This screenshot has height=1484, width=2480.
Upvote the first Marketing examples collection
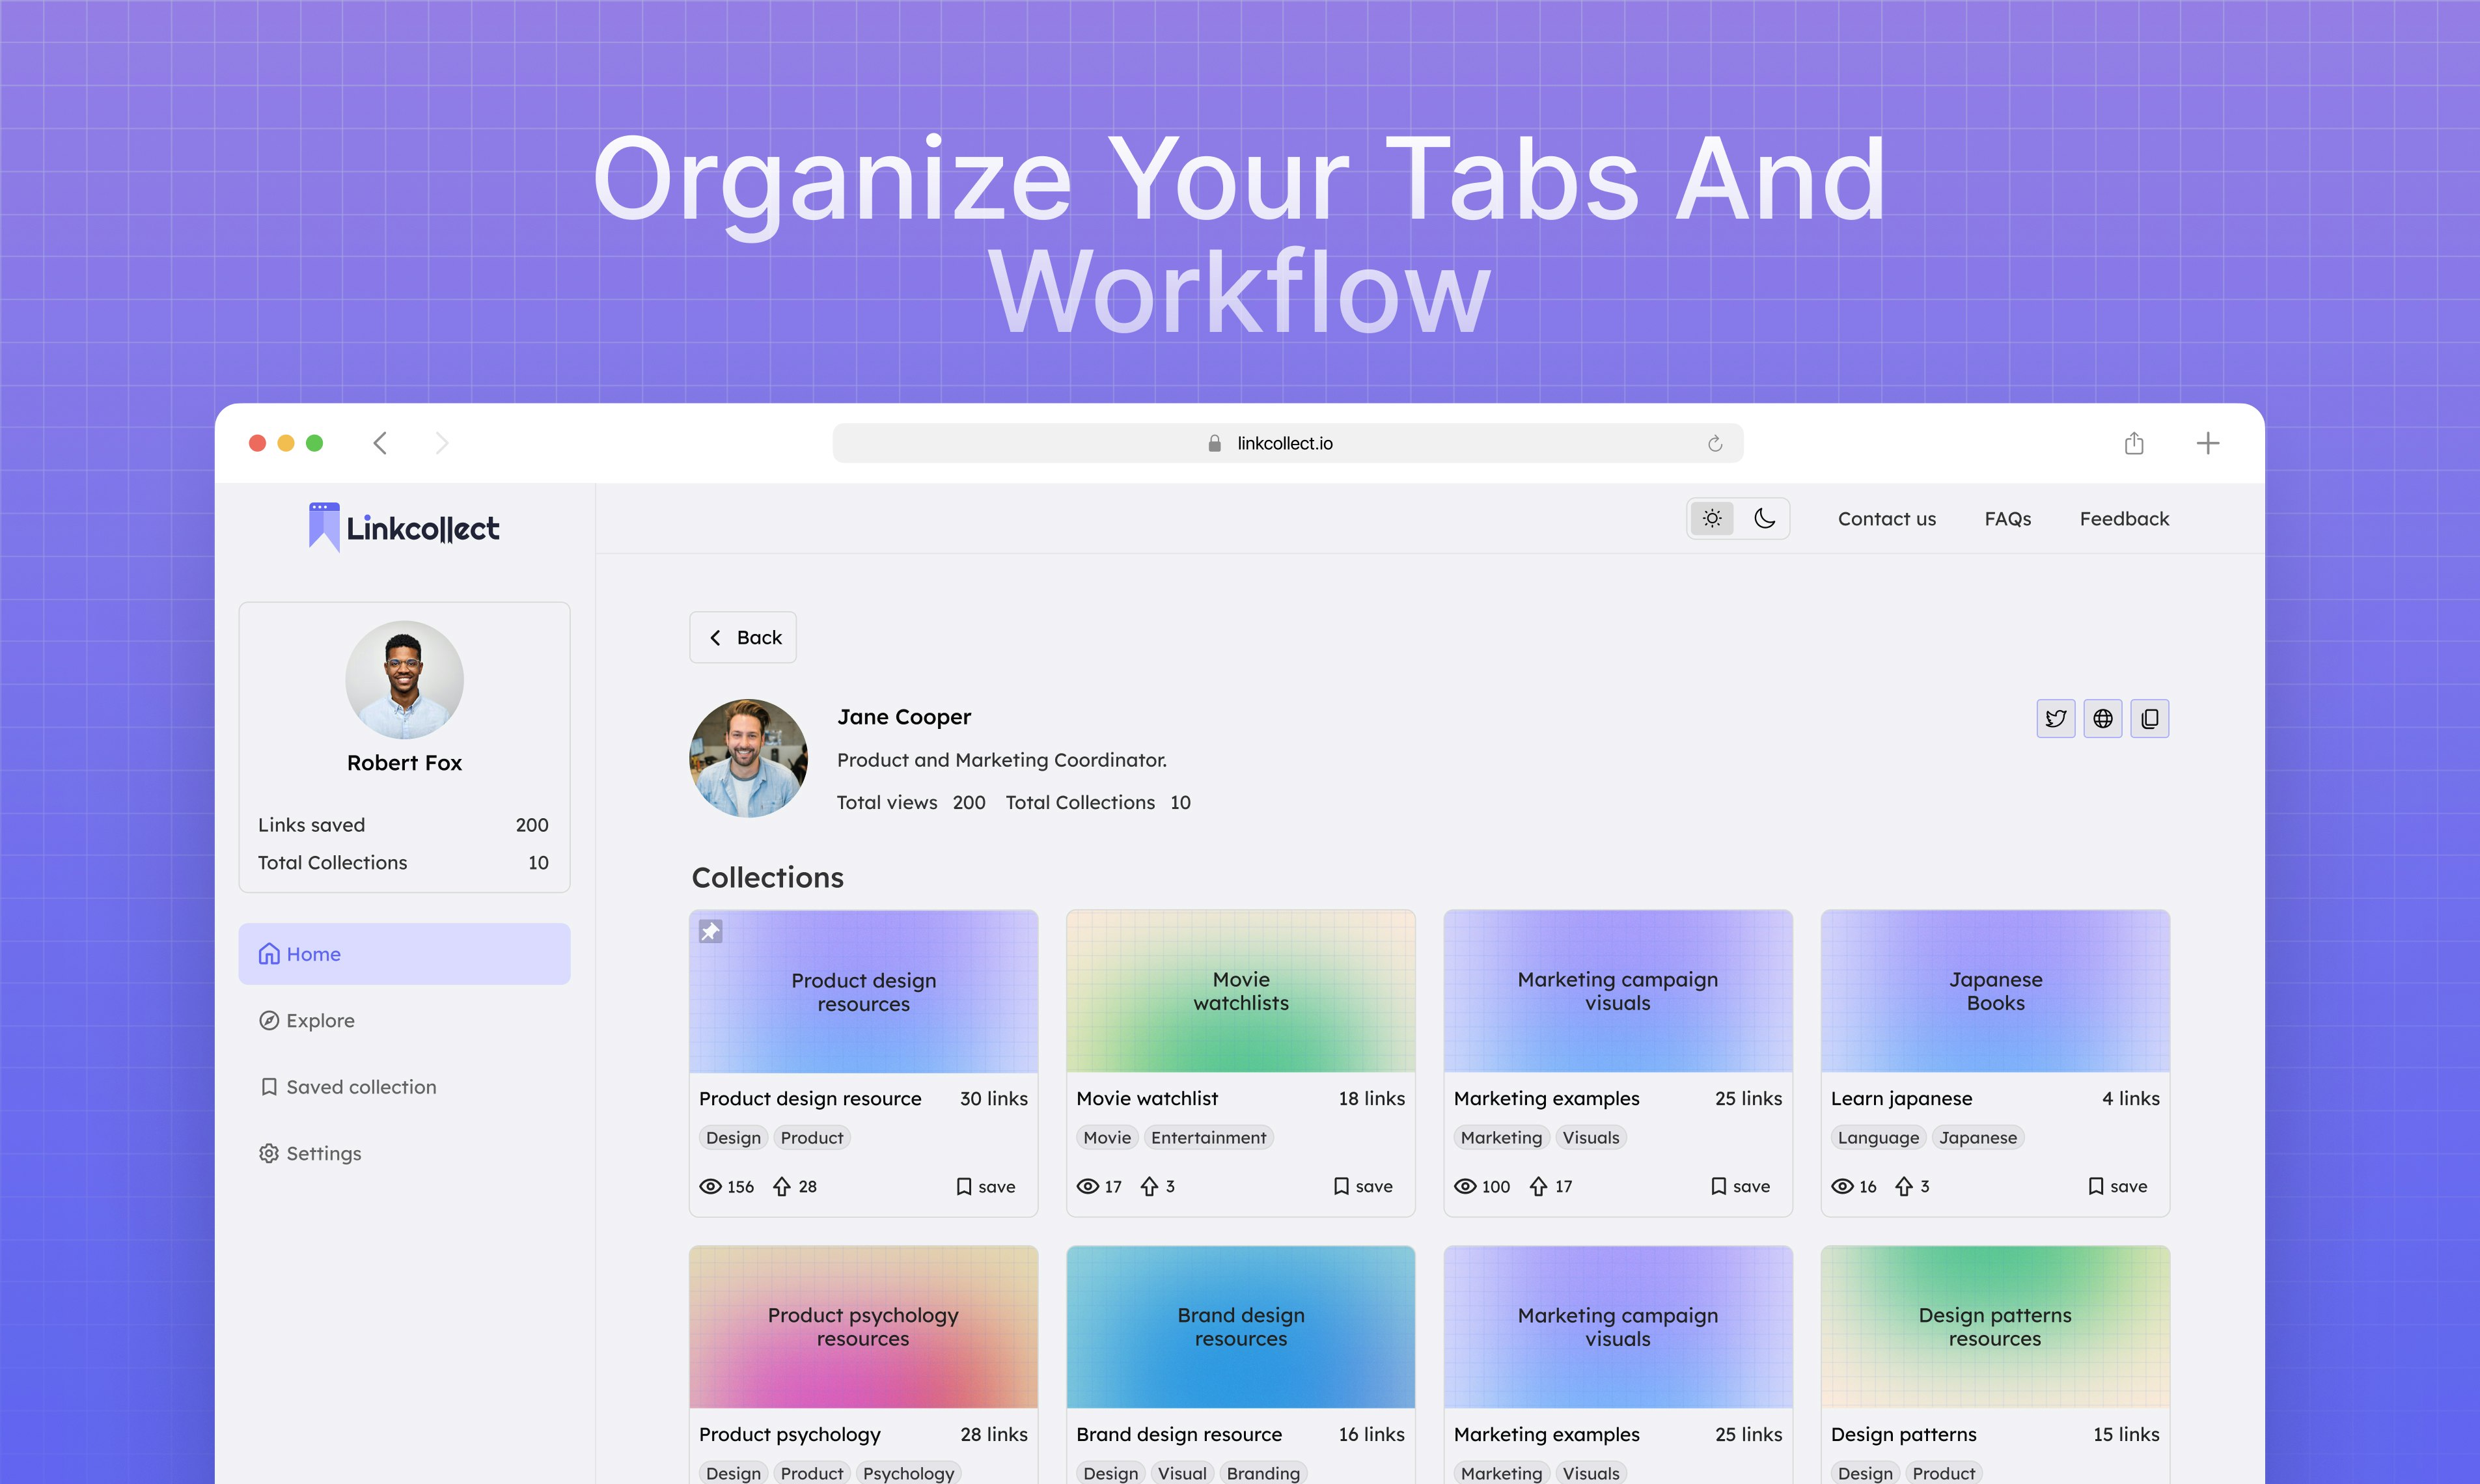(1539, 1186)
